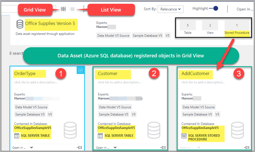255x152 pixels.
Task: Click the database icon on Customer tile
Action: click(x=154, y=130)
